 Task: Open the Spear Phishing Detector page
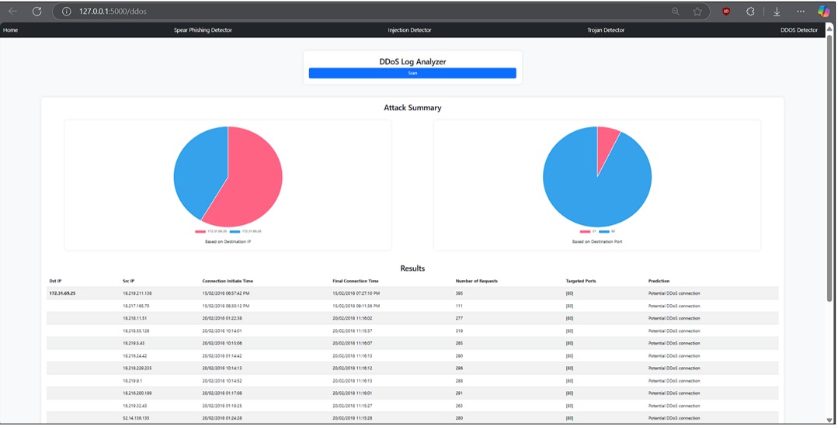pyautogui.click(x=203, y=30)
